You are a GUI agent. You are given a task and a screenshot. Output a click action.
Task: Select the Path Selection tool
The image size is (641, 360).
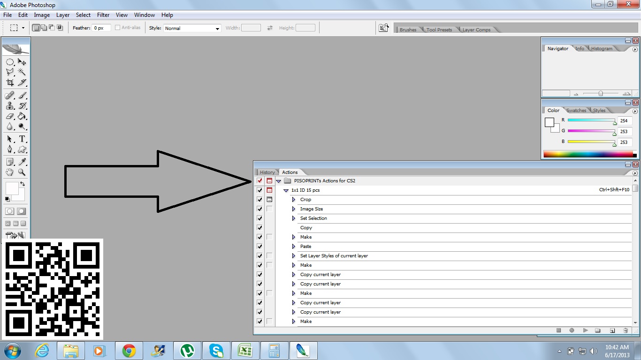[x=10, y=139]
